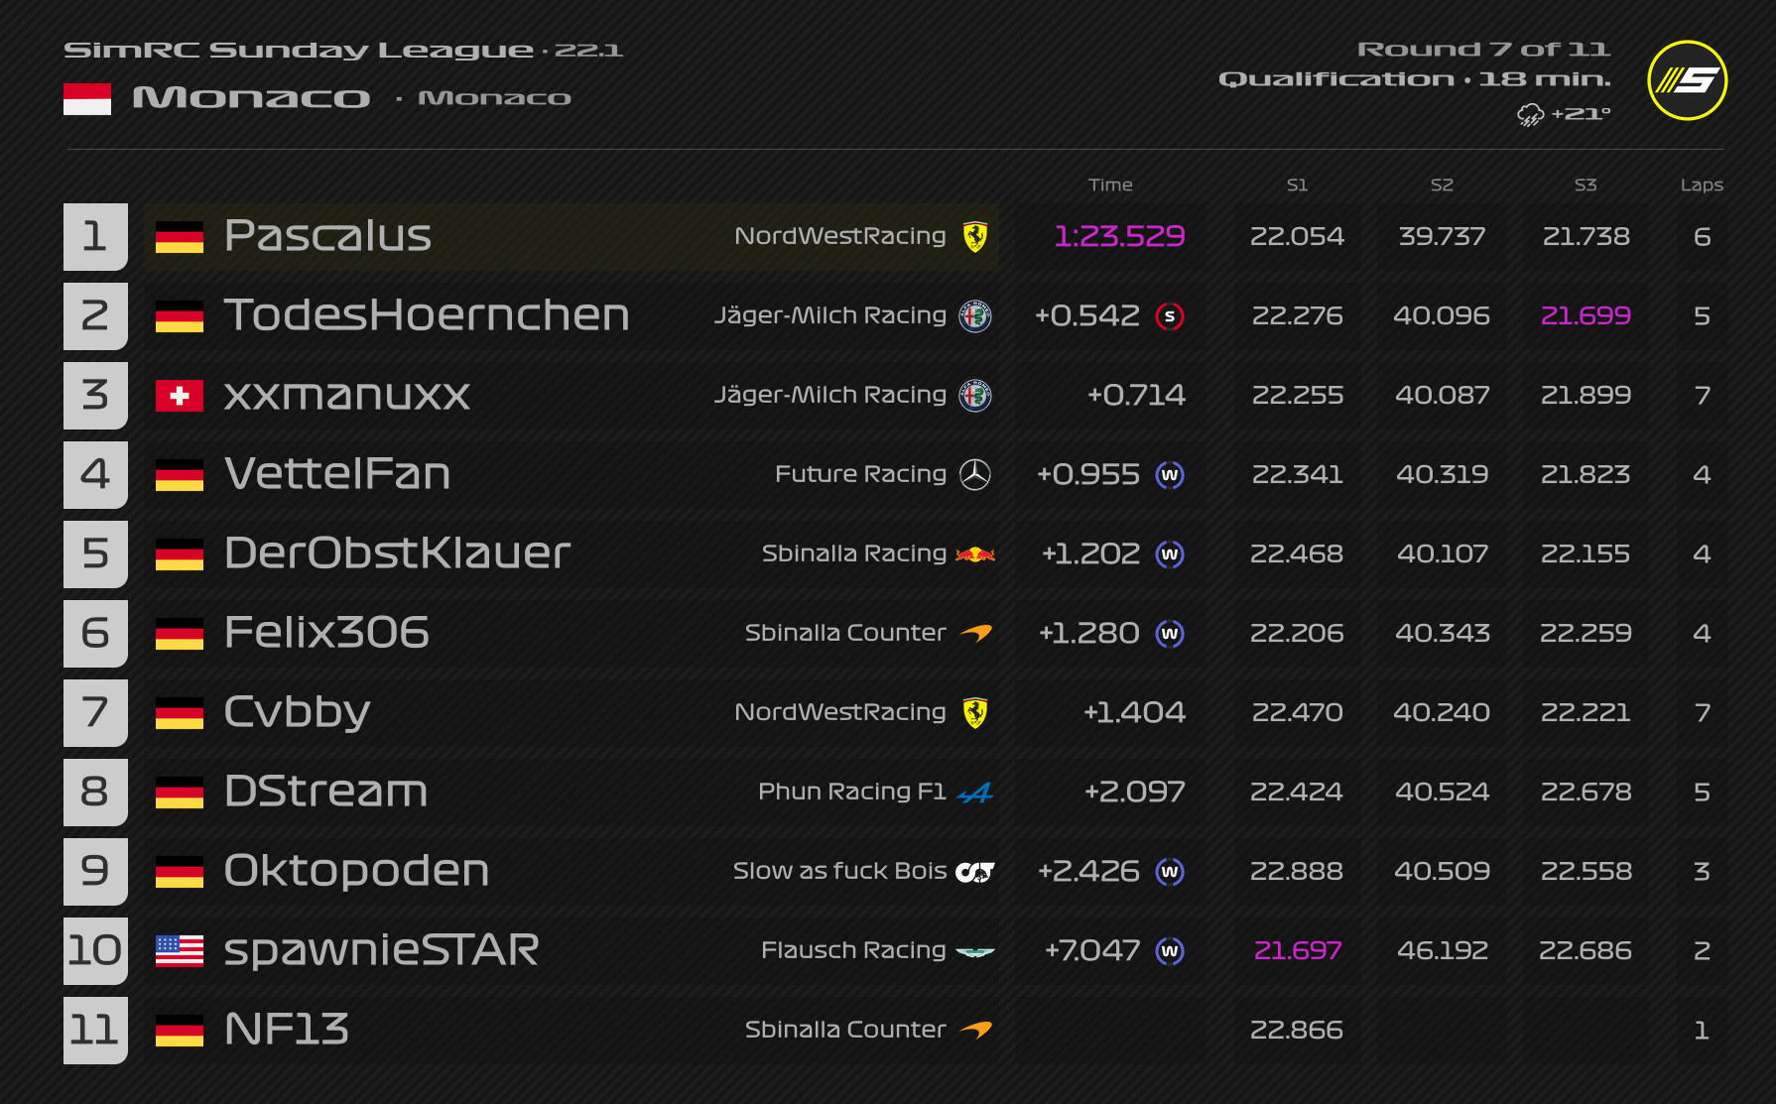Click the Red Bull logo for DerObstKlauer
The width and height of the screenshot is (1776, 1104).
point(975,554)
